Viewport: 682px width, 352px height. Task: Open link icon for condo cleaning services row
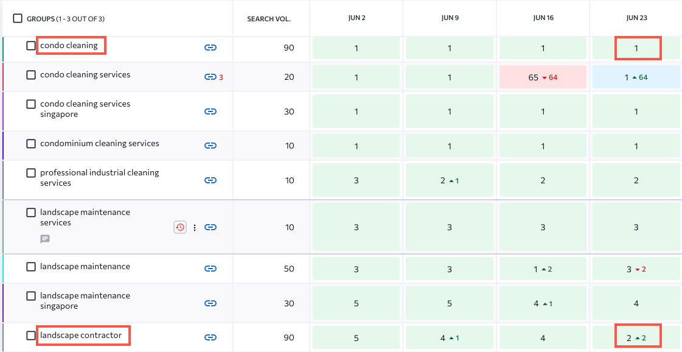click(x=211, y=77)
